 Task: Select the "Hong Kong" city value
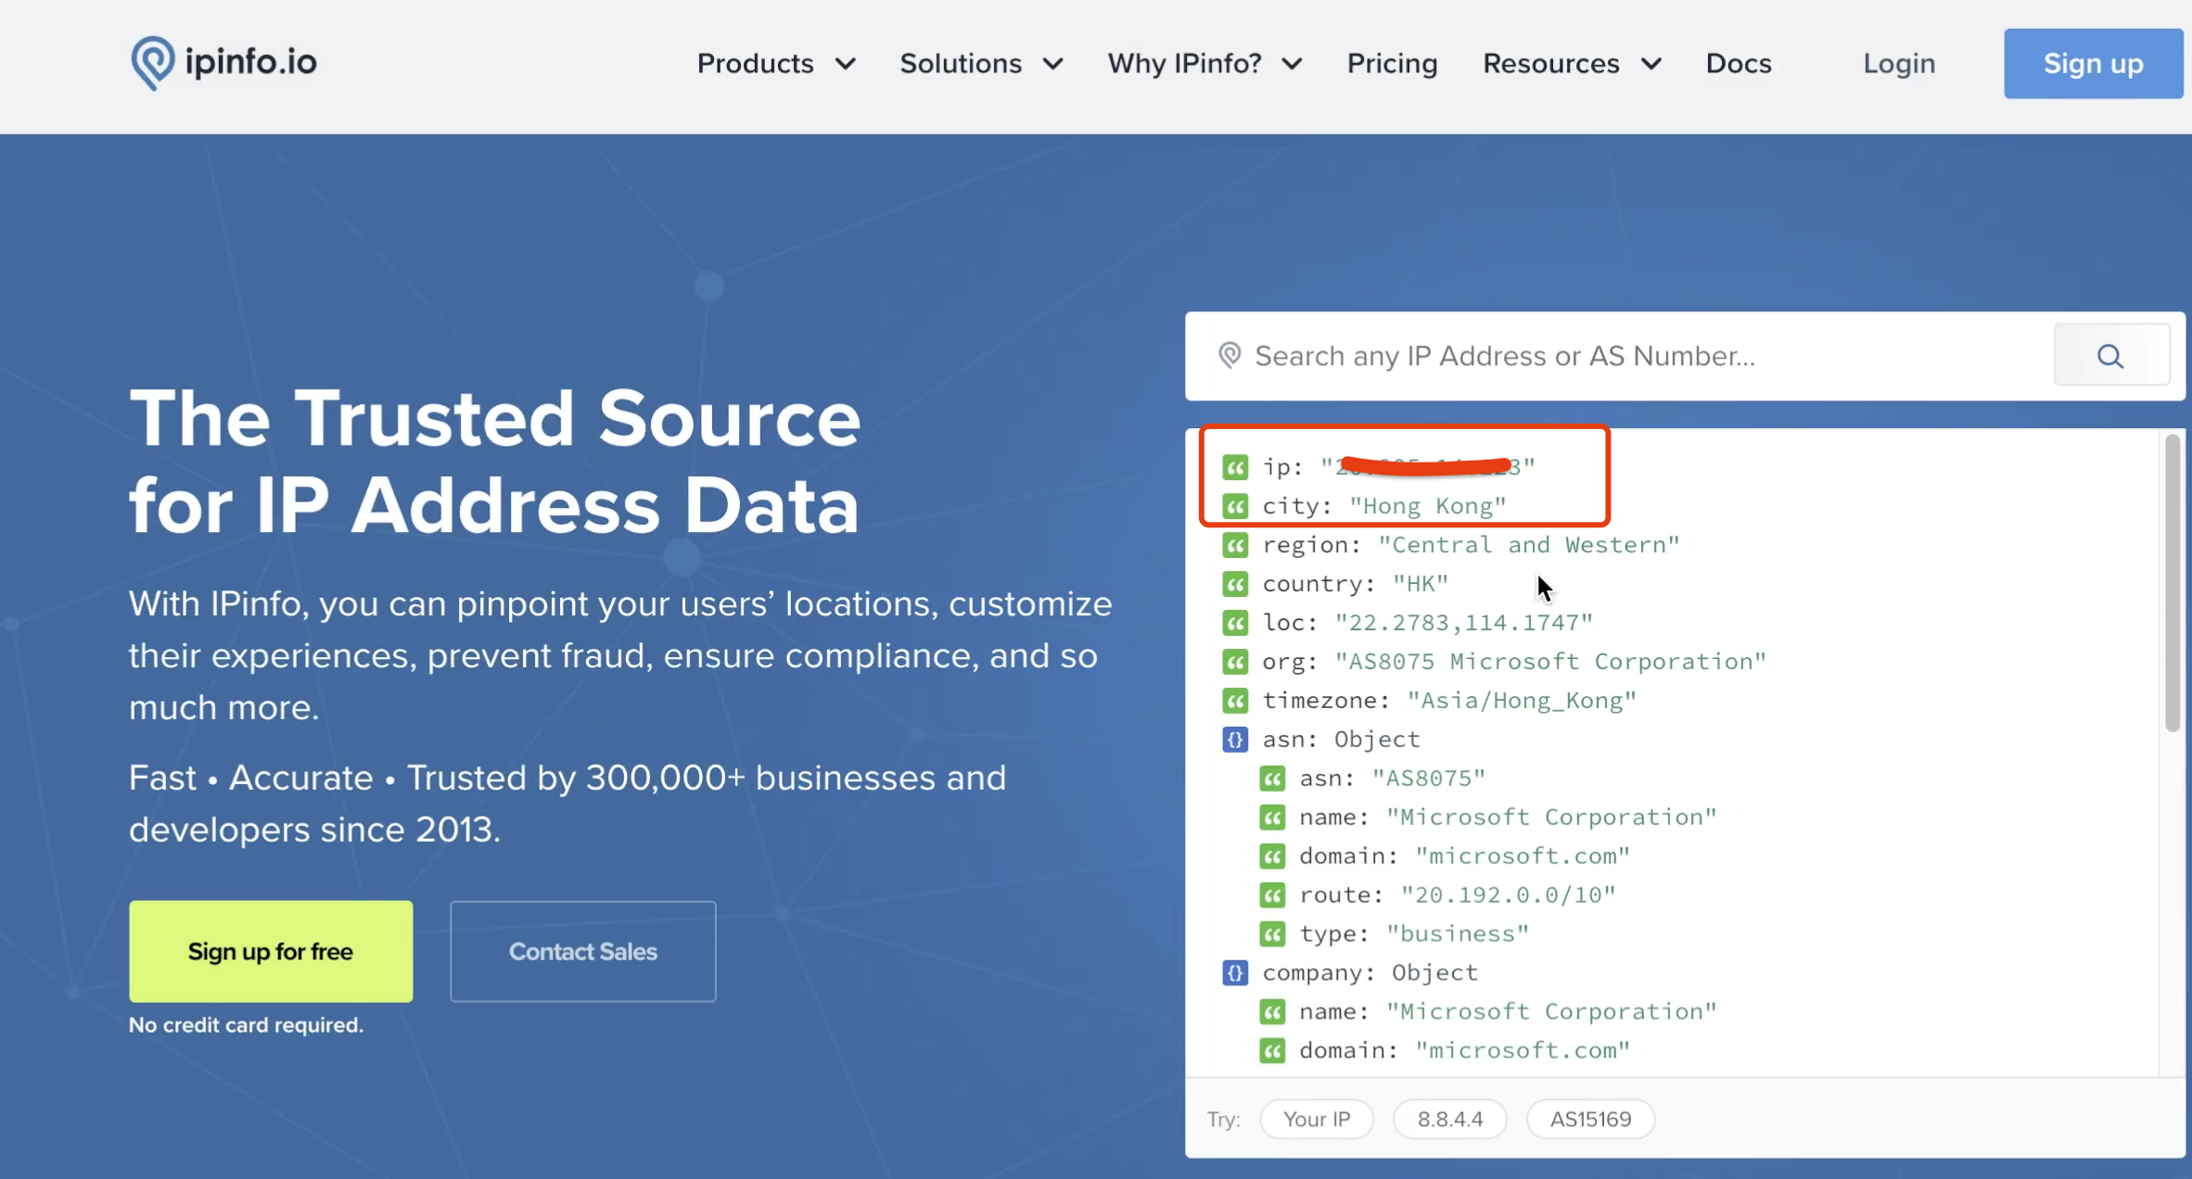coord(1428,506)
